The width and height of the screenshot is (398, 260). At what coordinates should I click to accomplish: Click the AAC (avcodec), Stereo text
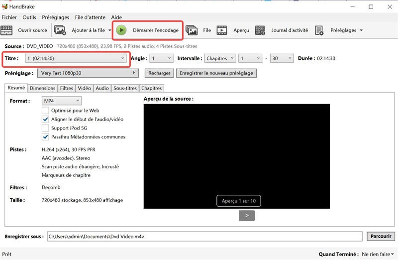tap(66, 158)
